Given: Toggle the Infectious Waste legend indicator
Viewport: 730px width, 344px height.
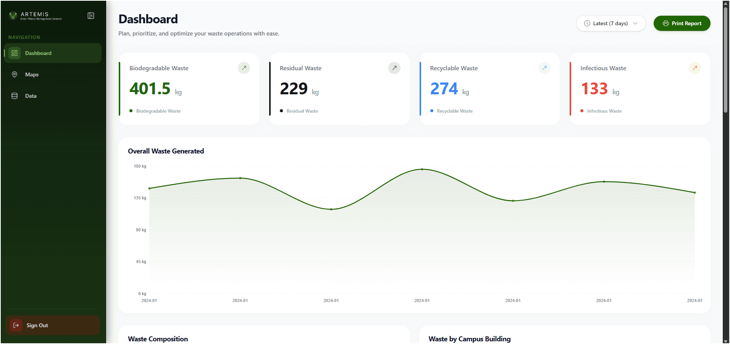Looking at the screenshot, I should tap(581, 111).
